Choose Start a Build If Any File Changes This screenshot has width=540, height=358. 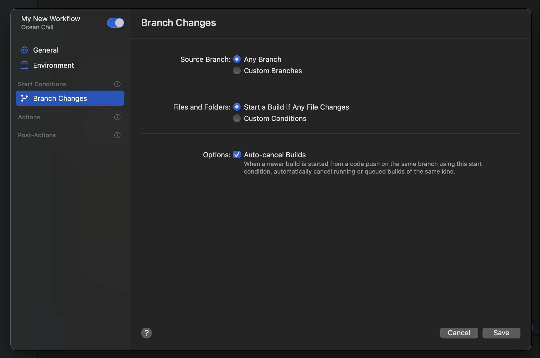click(x=237, y=107)
